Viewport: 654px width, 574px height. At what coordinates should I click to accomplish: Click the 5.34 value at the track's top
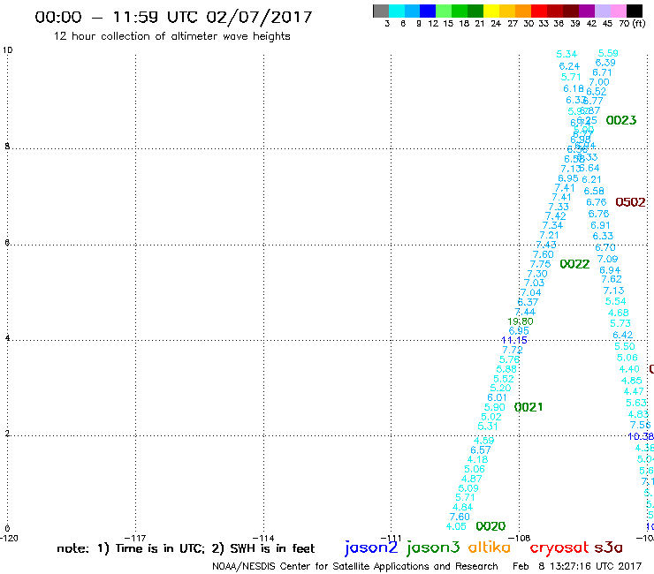point(567,54)
